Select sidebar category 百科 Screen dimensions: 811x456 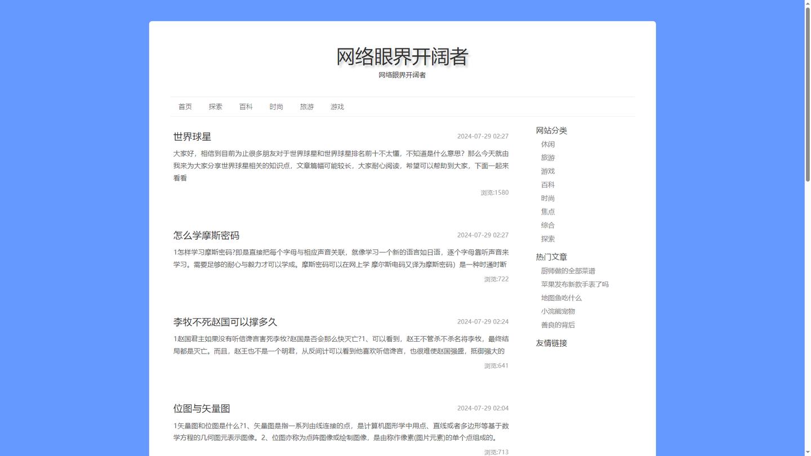coord(548,185)
